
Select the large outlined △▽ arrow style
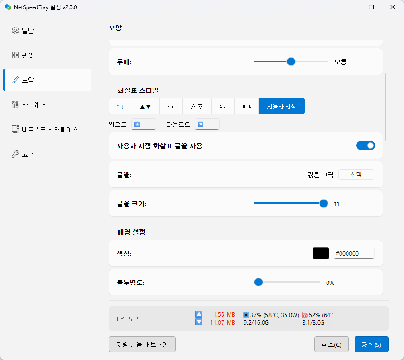pyautogui.click(x=197, y=106)
